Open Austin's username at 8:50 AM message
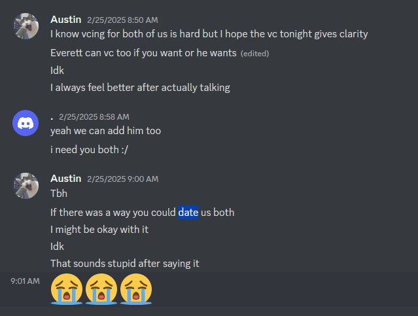 [x=66, y=20]
